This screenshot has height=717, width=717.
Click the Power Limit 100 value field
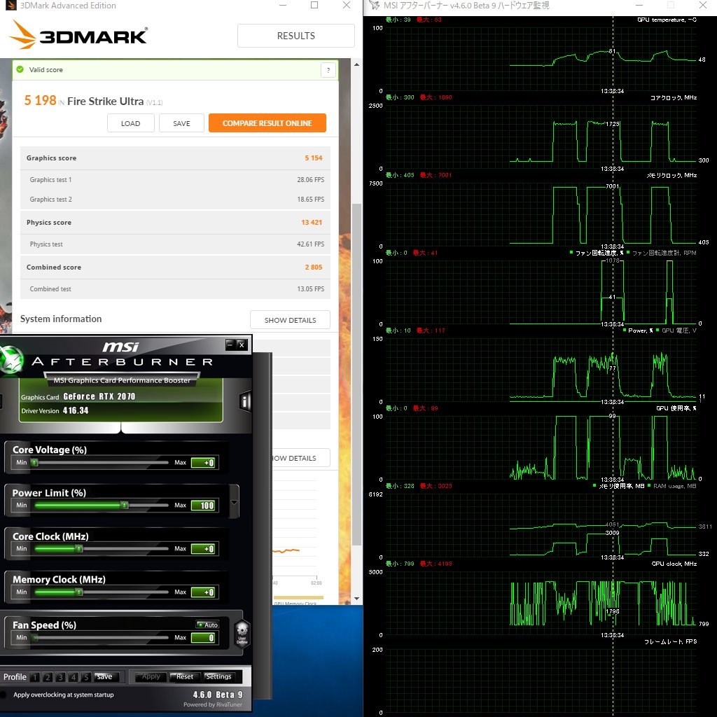[204, 506]
